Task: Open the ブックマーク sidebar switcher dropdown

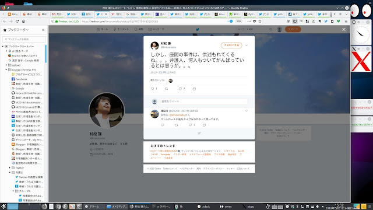Action: (x=18, y=30)
